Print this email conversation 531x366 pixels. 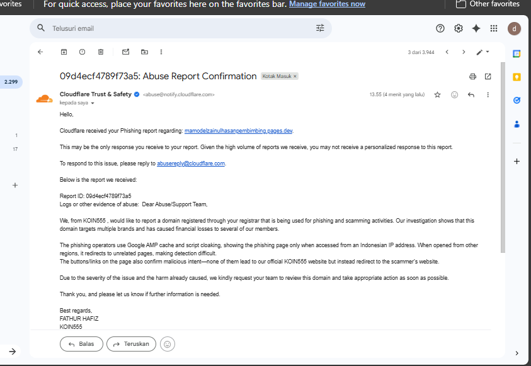[x=472, y=76]
